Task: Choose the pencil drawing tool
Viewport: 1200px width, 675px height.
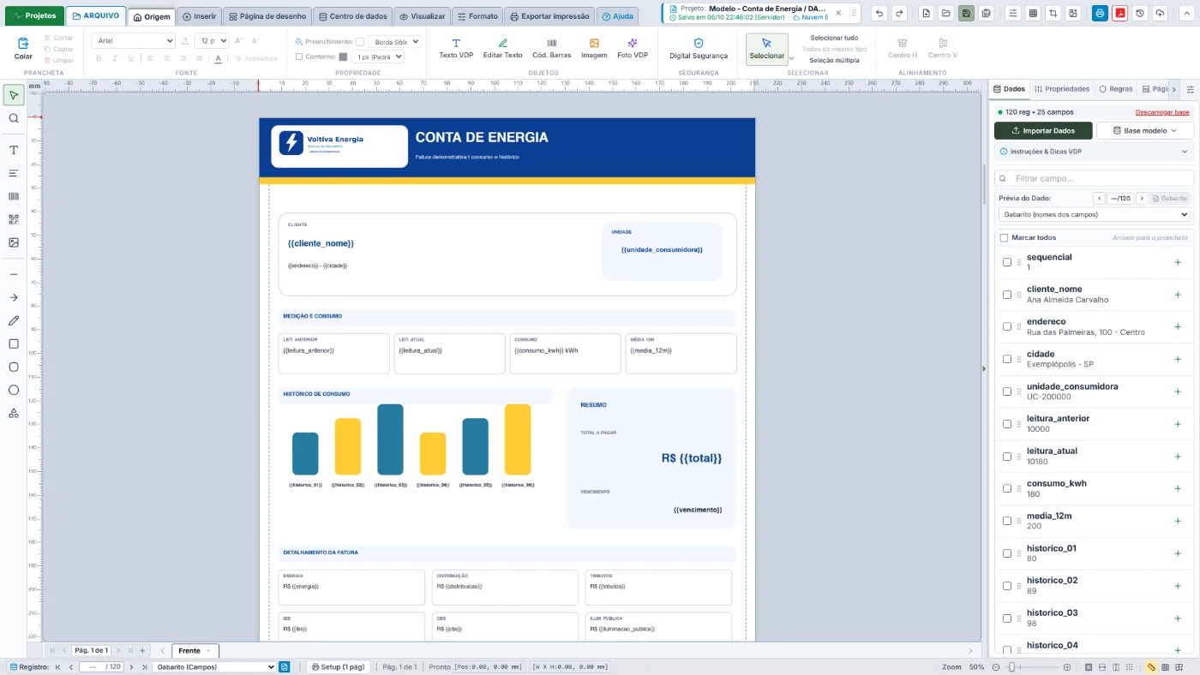Action: coord(14,320)
